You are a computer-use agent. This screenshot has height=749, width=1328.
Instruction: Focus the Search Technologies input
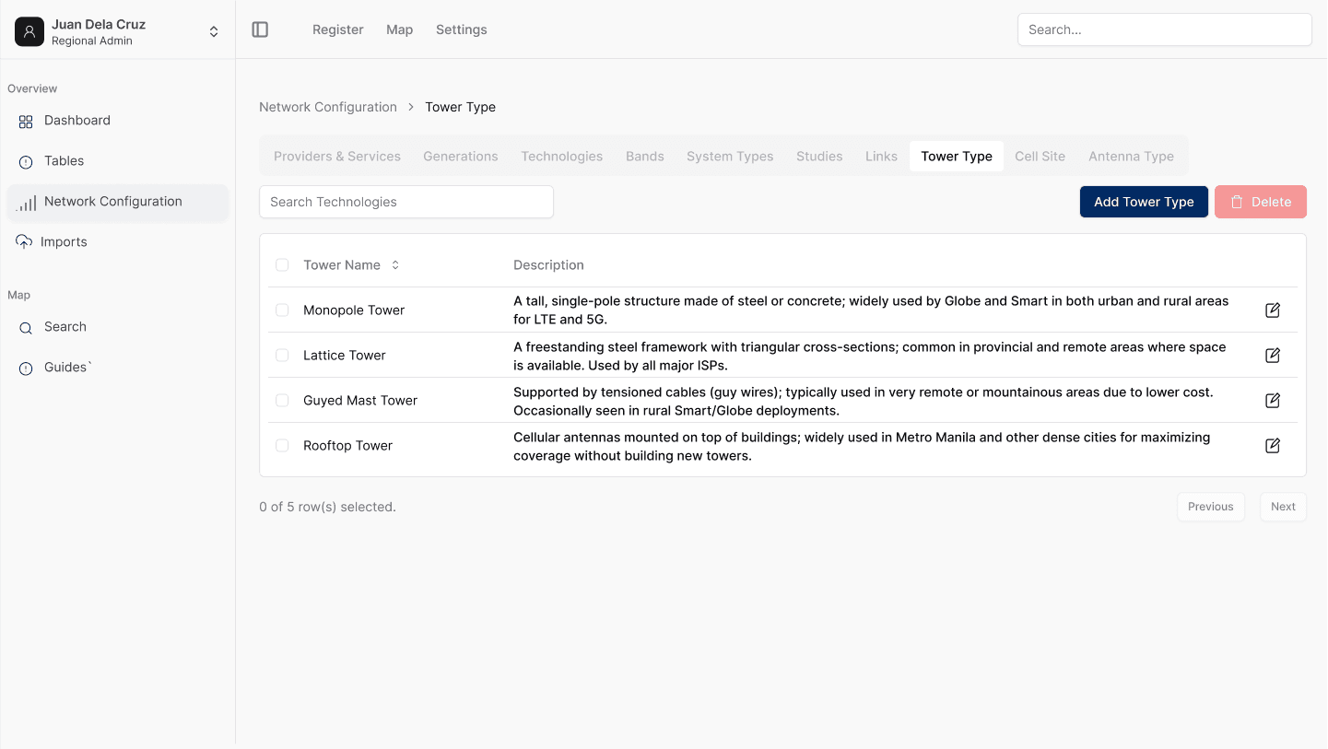(406, 202)
